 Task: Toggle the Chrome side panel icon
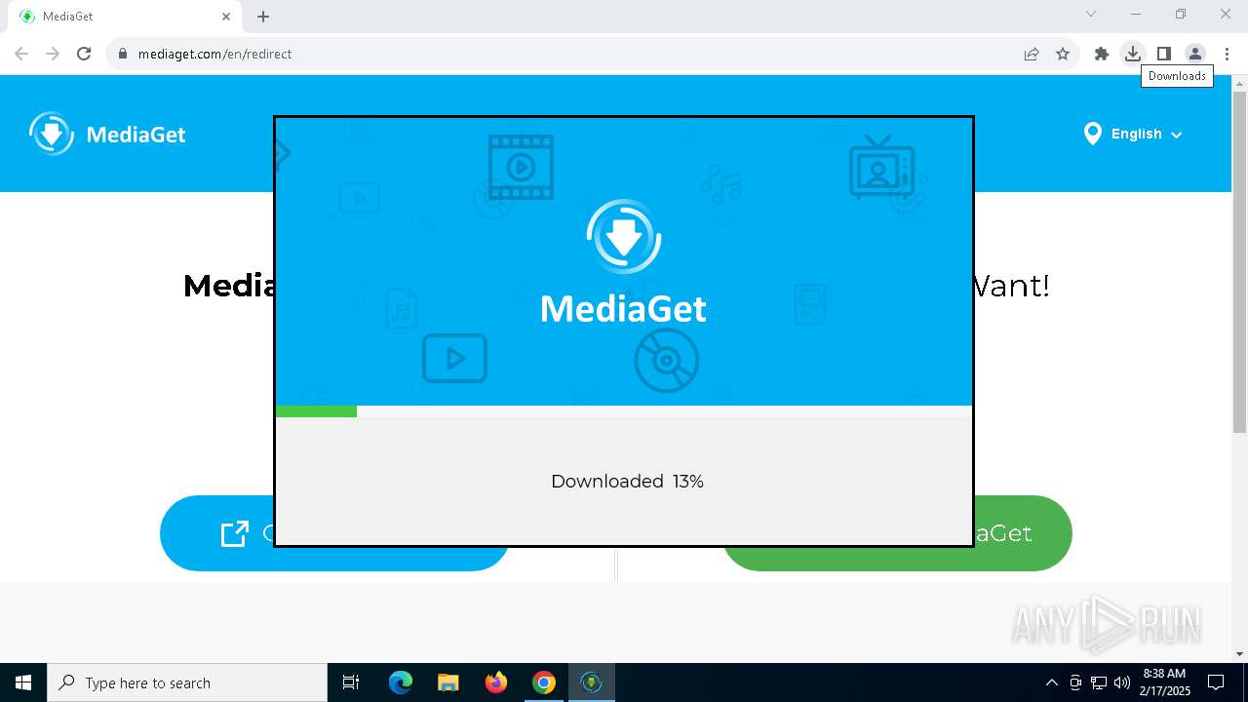pyautogui.click(x=1164, y=54)
